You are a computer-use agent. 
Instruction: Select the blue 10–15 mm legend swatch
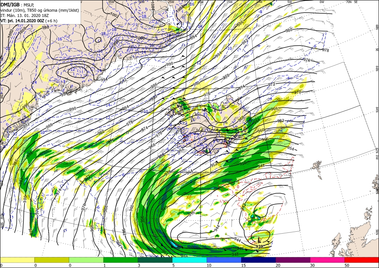pos(224,260)
